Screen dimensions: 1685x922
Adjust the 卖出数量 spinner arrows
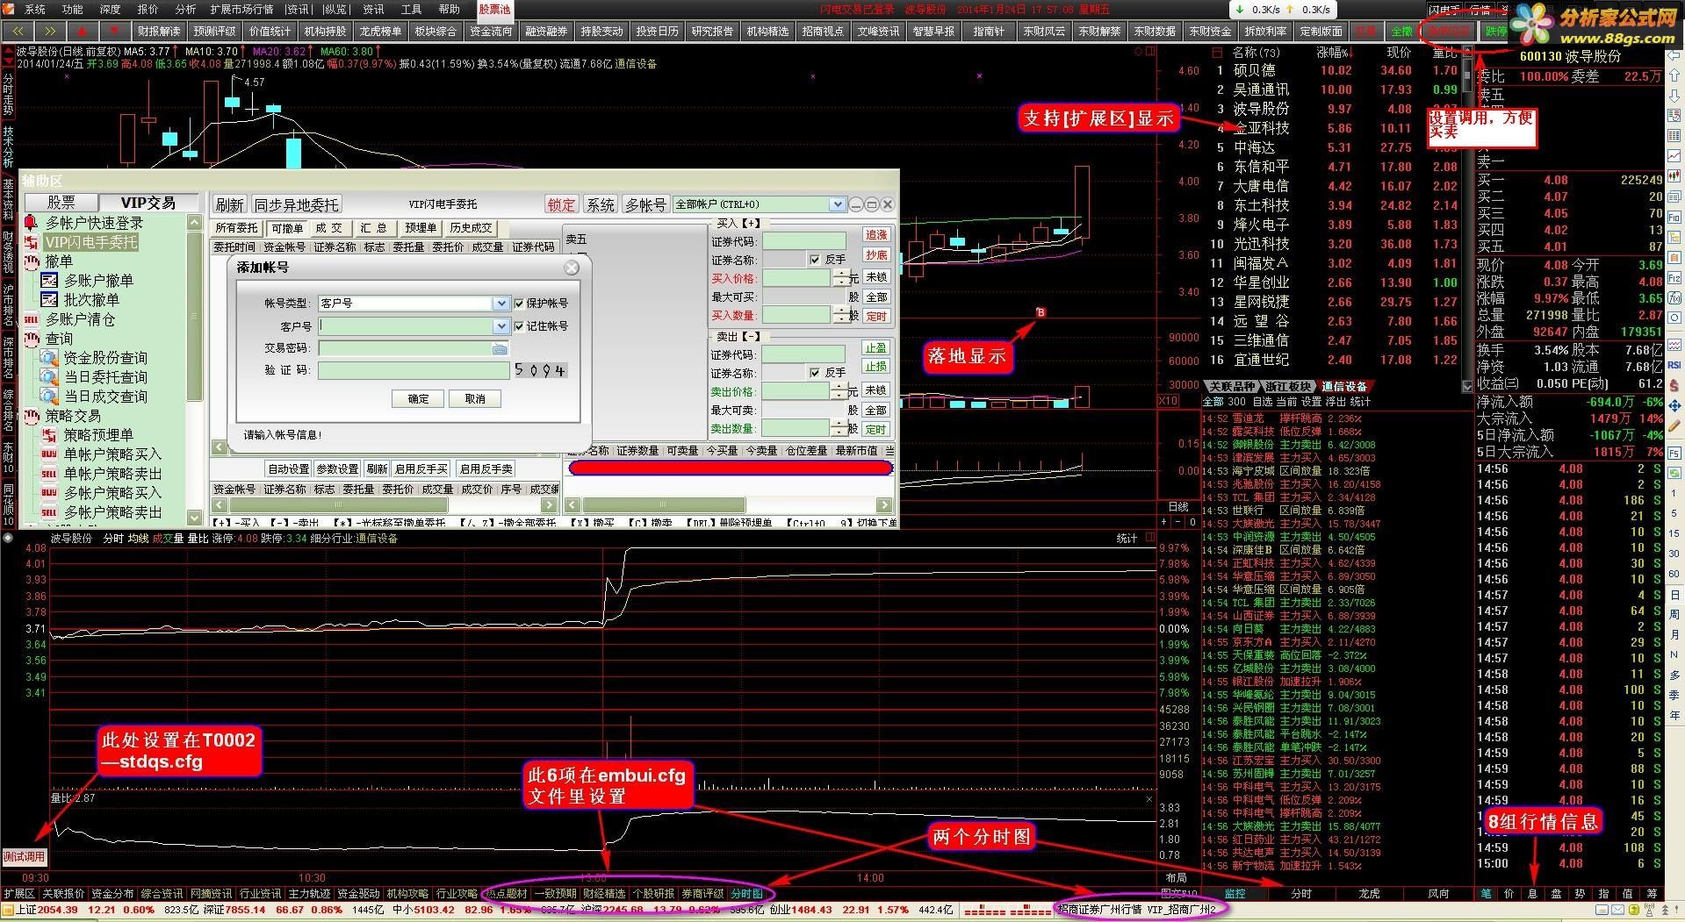click(x=840, y=428)
